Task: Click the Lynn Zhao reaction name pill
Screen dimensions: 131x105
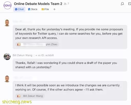Action: 37,44
